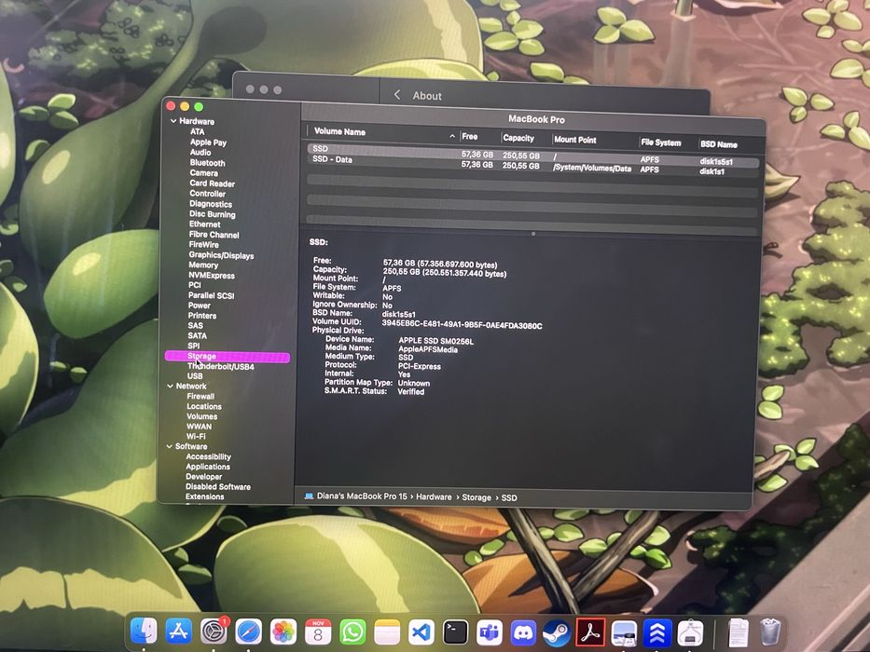
Task: Open the Trash in the Dock
Action: click(770, 632)
